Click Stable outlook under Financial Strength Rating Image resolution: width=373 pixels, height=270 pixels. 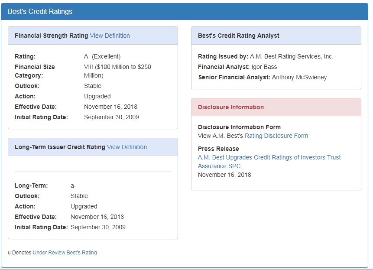[93, 86]
